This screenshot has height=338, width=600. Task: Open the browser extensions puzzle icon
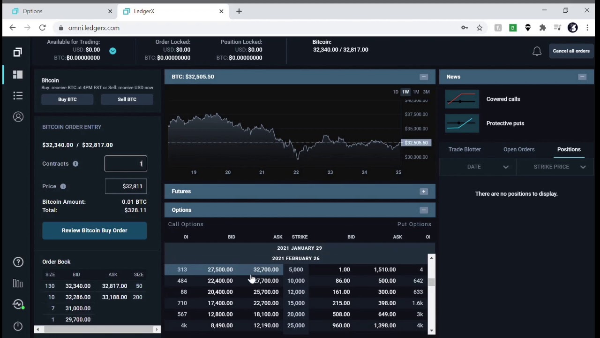pos(542,28)
